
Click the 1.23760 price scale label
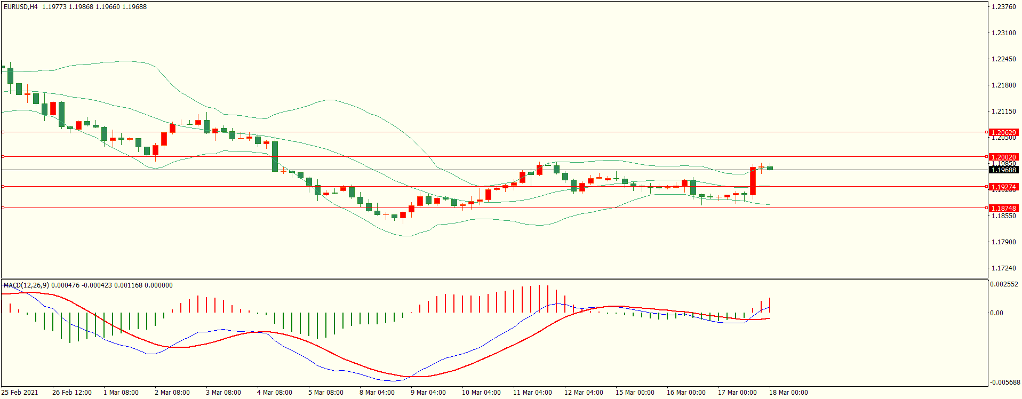(1003, 7)
